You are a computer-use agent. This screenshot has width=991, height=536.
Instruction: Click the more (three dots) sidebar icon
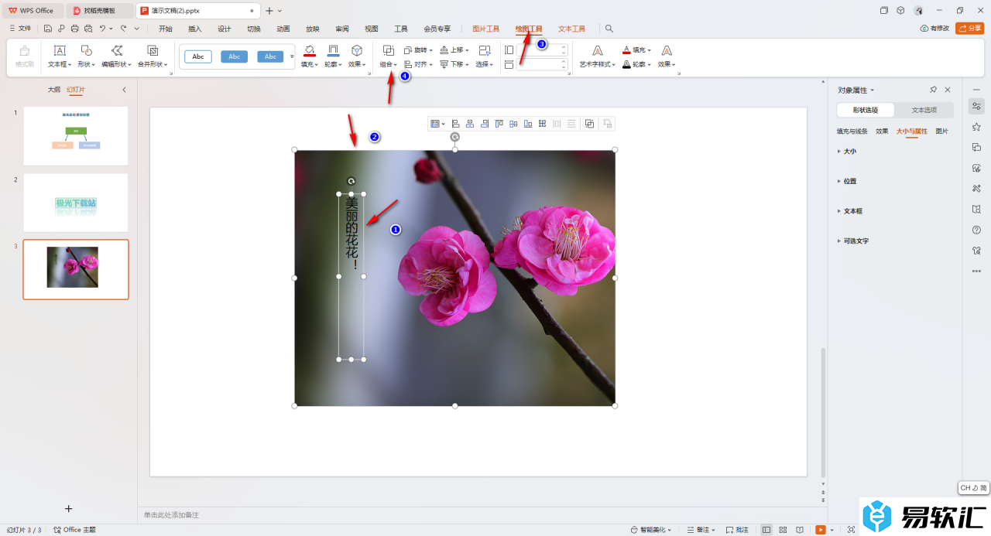click(x=976, y=271)
